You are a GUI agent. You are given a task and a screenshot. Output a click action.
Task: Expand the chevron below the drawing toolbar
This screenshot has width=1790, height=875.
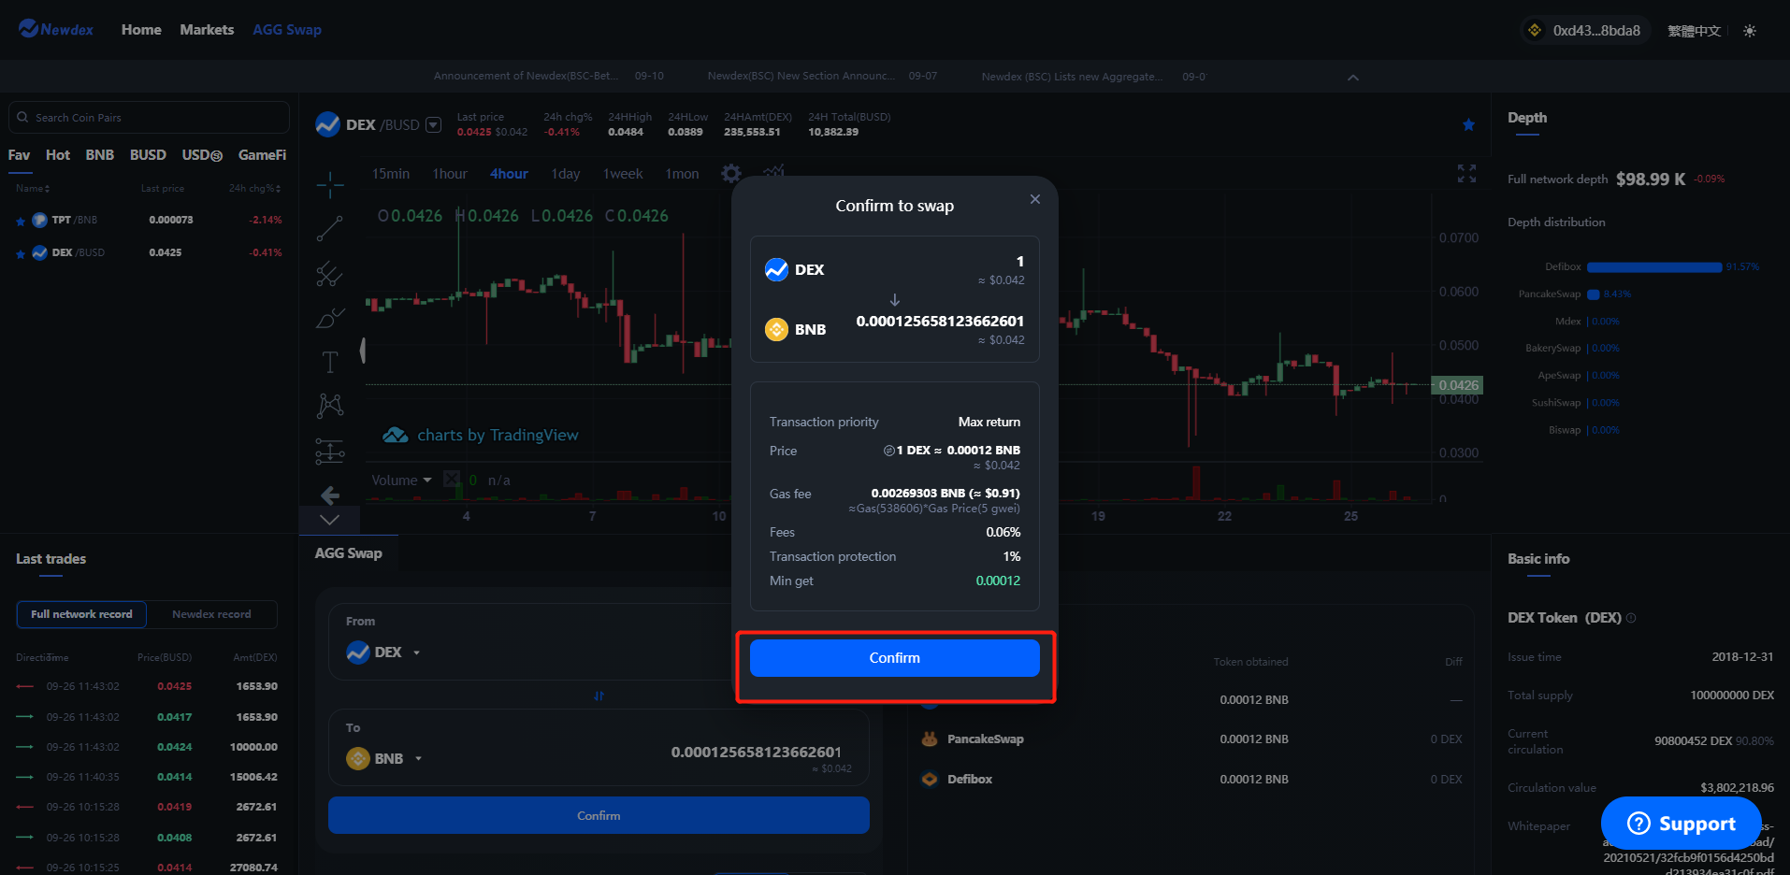(x=330, y=520)
